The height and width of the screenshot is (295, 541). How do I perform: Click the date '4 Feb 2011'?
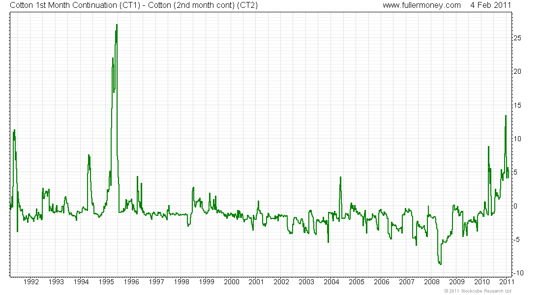click(x=490, y=5)
